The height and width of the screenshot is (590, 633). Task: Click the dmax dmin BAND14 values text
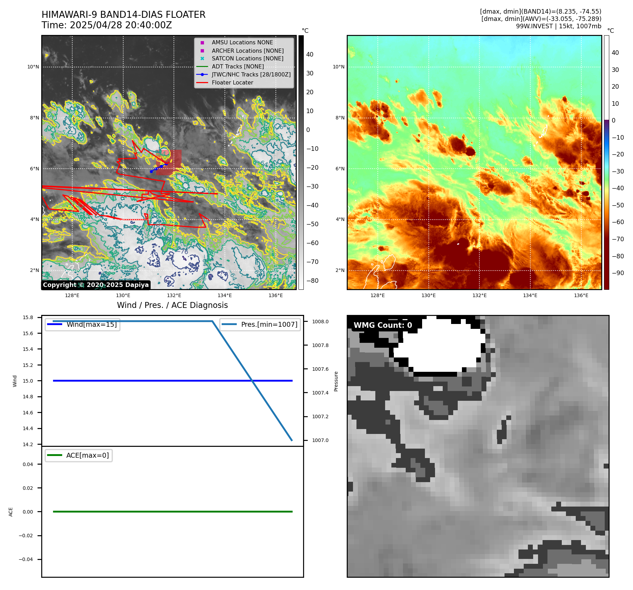[540, 12]
